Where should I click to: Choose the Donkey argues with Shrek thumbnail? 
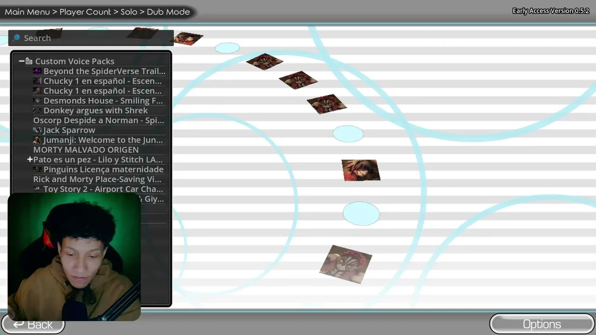37,110
